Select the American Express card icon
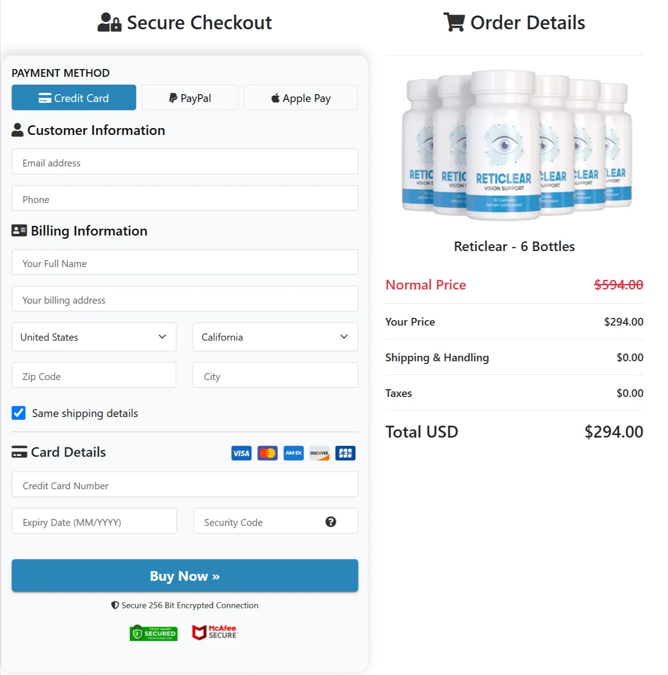This screenshot has width=668, height=675. 293,453
